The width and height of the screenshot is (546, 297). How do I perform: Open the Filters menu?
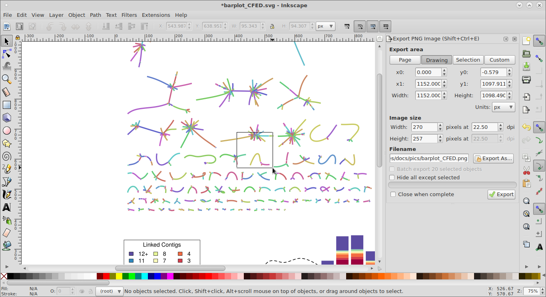pos(129,15)
